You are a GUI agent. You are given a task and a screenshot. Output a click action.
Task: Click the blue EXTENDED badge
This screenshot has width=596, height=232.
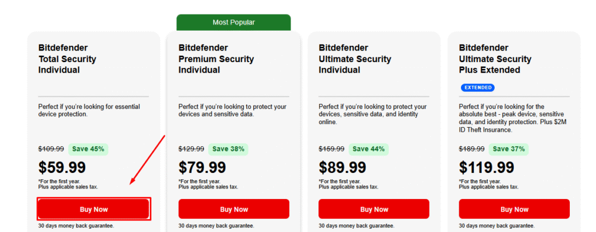click(478, 88)
